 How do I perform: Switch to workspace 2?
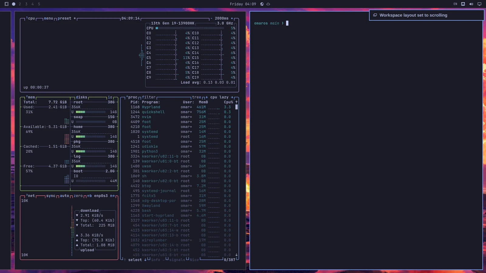20,4
